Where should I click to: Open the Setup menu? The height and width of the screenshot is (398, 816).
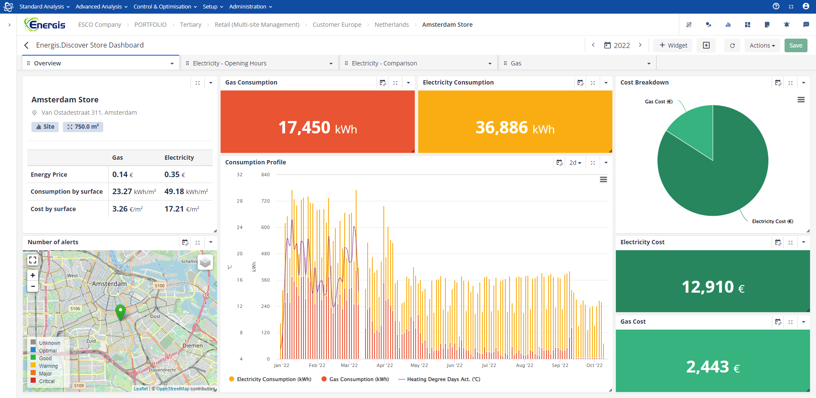tap(213, 6)
